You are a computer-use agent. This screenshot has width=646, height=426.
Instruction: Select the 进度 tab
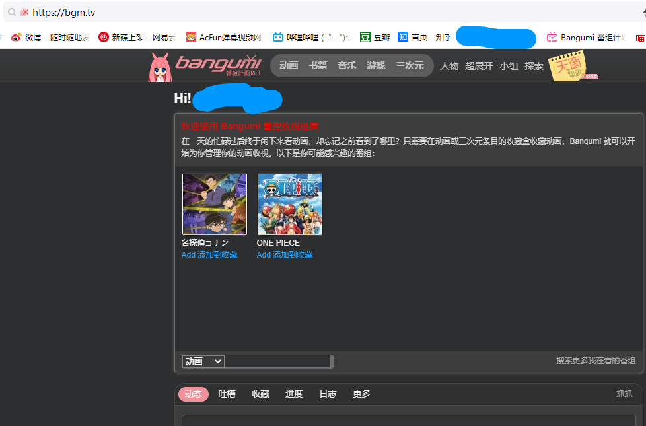coord(294,394)
